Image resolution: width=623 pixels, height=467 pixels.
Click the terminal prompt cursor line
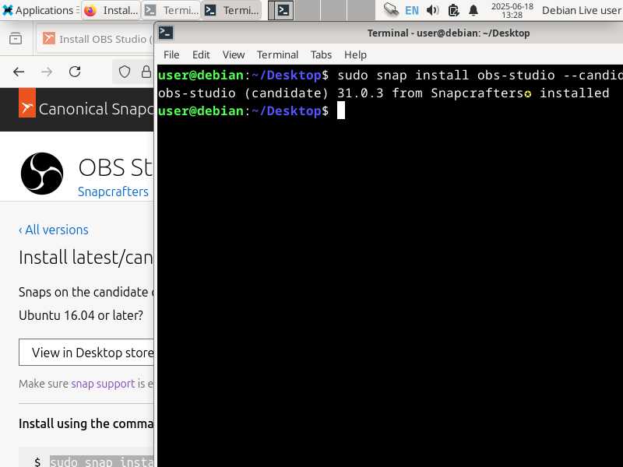(x=251, y=111)
